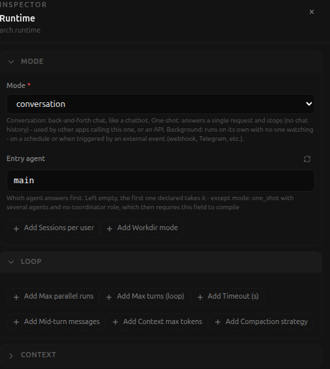Click the Mode required field label
Image resolution: width=330 pixels, height=369 pixels.
(x=18, y=85)
